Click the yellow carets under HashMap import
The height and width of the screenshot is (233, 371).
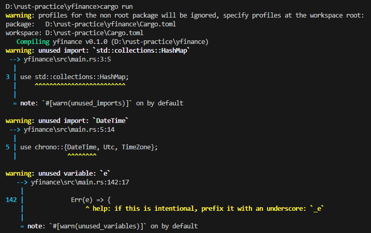[x=80, y=85]
